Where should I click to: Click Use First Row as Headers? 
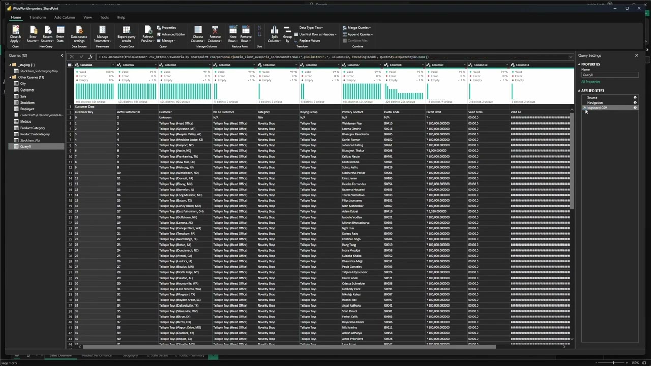tap(315, 34)
